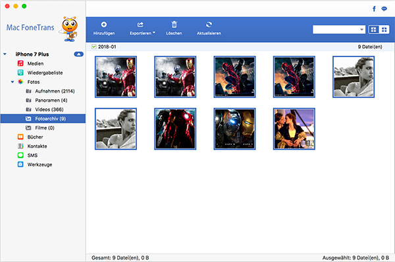
Task: Open the feedback chat bubble icon
Action: click(384, 9)
